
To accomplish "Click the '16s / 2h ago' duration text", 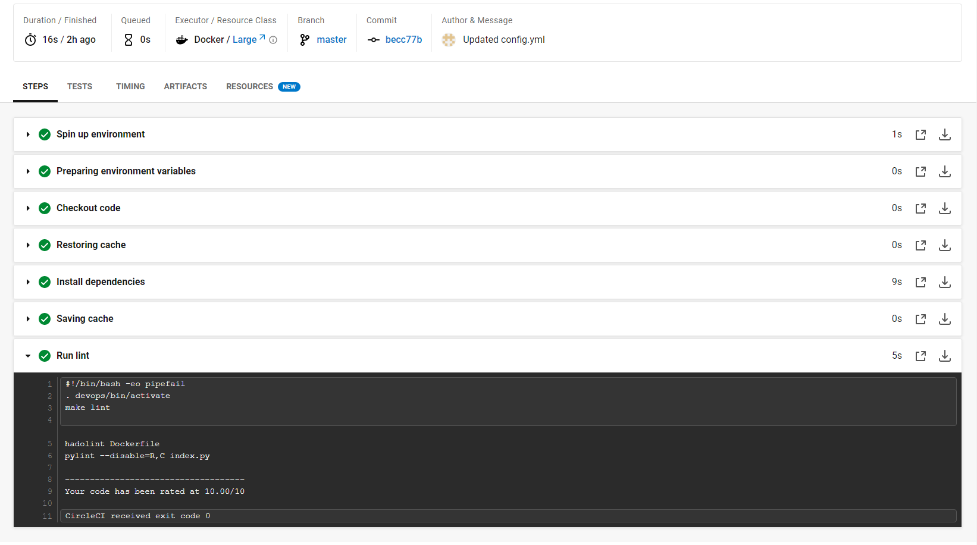I will click(69, 39).
